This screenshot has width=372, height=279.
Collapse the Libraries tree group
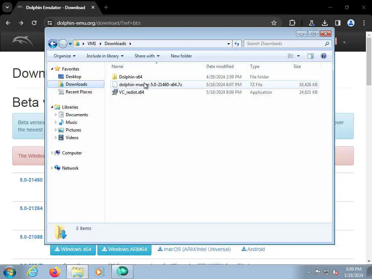click(52, 107)
